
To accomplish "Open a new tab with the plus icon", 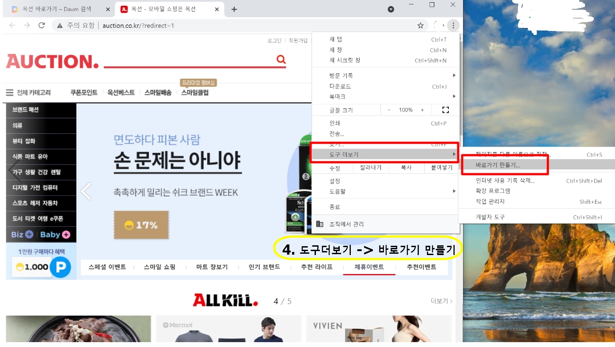I will click(234, 9).
